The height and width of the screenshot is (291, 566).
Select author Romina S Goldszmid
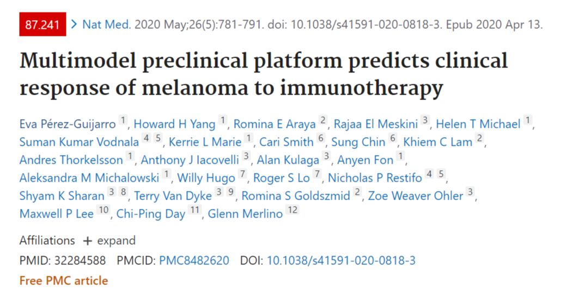(296, 196)
